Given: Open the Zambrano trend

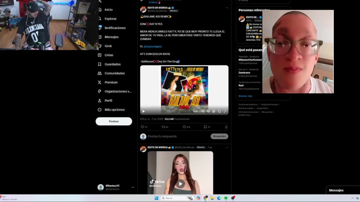Looking at the screenshot, I should (244, 73).
